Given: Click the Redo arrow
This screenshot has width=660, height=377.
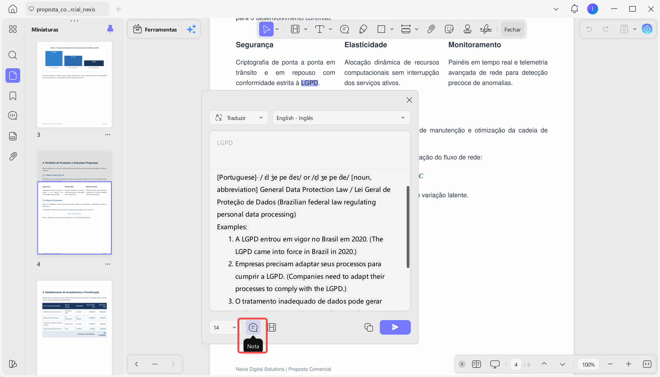Looking at the screenshot, I should pyautogui.click(x=605, y=29).
